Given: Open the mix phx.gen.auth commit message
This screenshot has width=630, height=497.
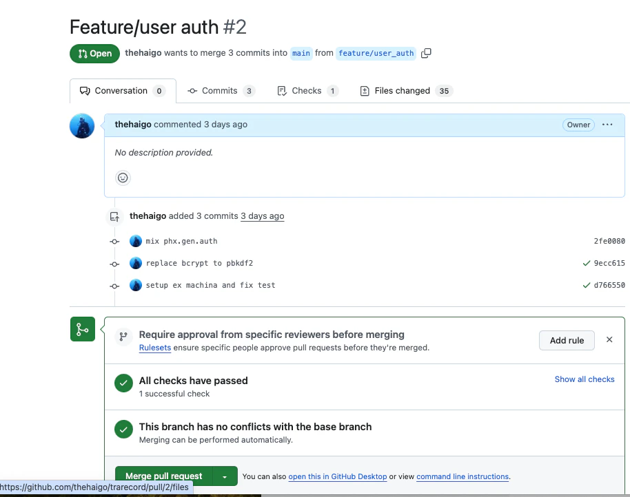Looking at the screenshot, I should (x=181, y=241).
